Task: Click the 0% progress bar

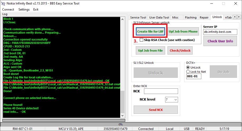Action: click(120, 124)
